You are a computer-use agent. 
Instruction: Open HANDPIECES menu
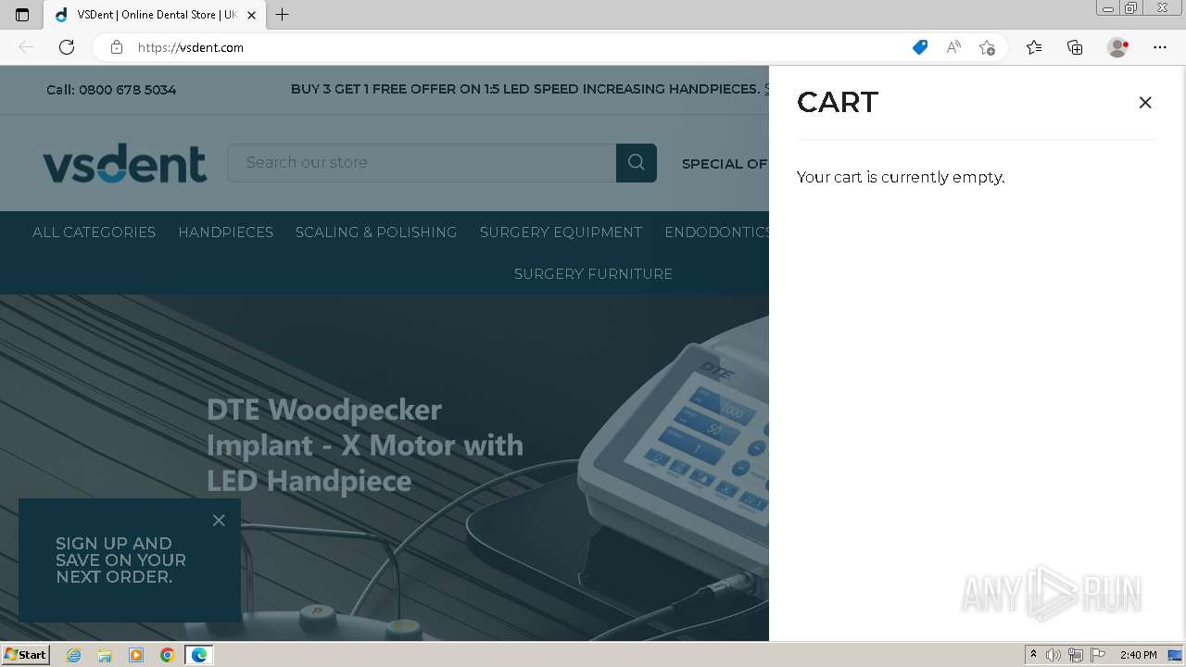coord(226,233)
